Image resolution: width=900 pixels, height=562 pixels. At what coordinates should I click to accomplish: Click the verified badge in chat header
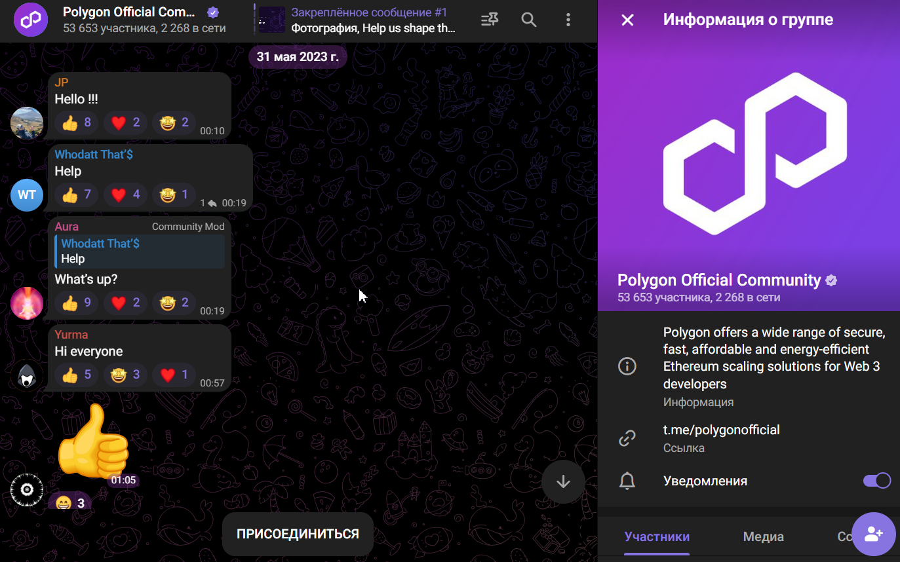coord(212,12)
